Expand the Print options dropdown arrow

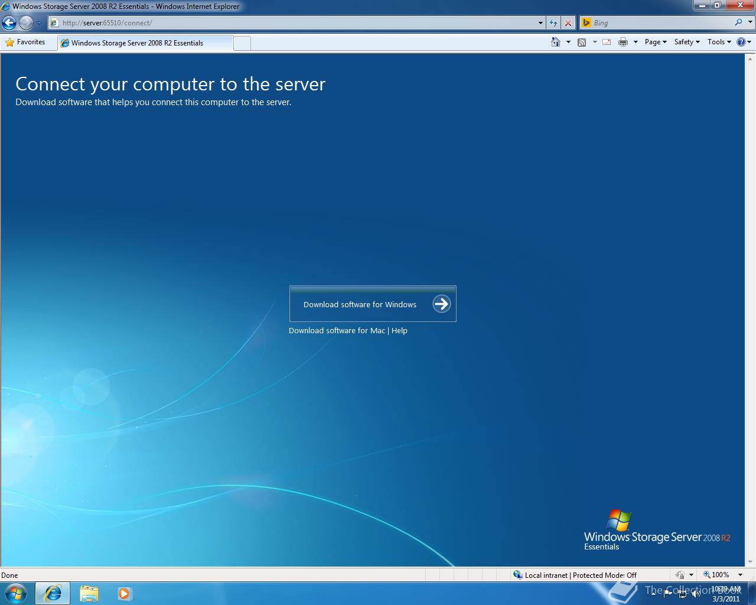pos(636,42)
